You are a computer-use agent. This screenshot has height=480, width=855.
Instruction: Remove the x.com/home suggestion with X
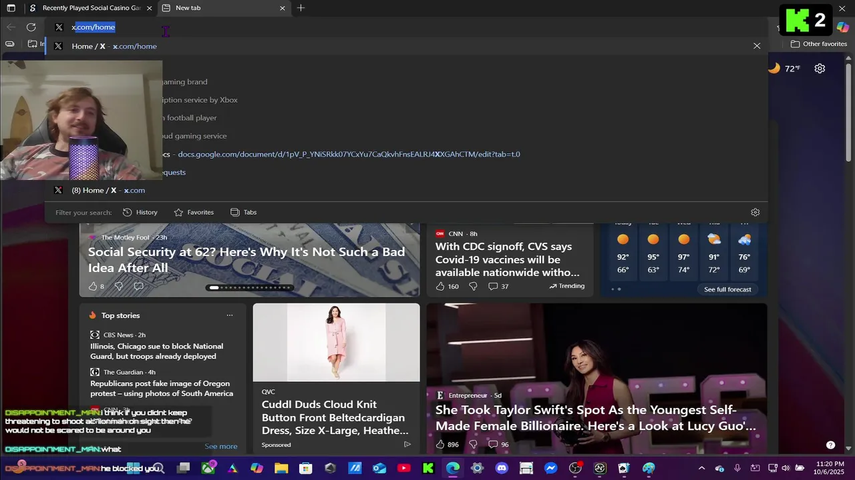[x=757, y=46]
